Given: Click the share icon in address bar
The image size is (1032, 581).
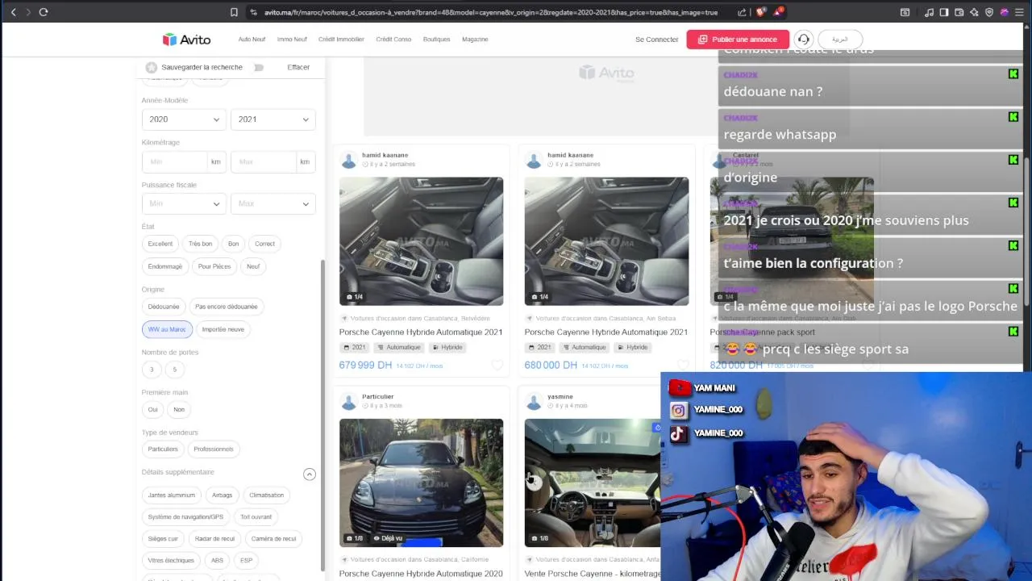Looking at the screenshot, I should (x=742, y=12).
